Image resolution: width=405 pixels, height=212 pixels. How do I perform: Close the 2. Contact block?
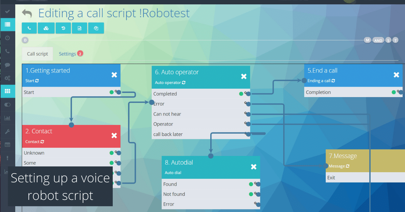pyautogui.click(x=114, y=135)
